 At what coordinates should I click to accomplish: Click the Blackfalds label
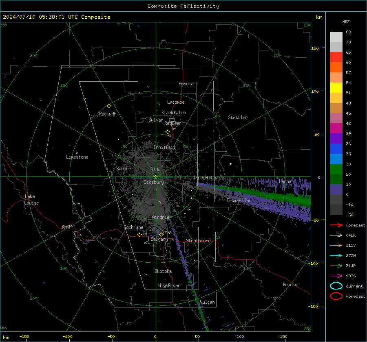[173, 113]
